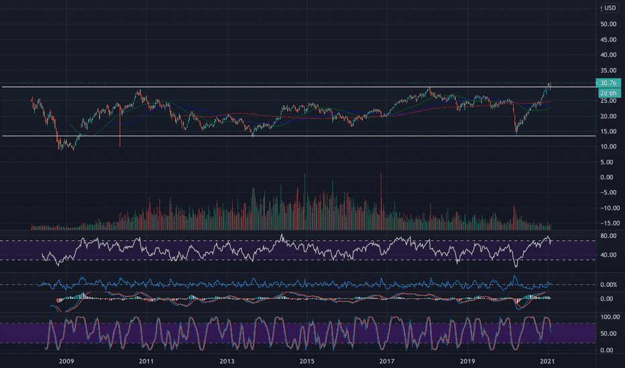Click the -5.00 price axis label
Viewport: 625px width, 368px height.
click(x=610, y=193)
